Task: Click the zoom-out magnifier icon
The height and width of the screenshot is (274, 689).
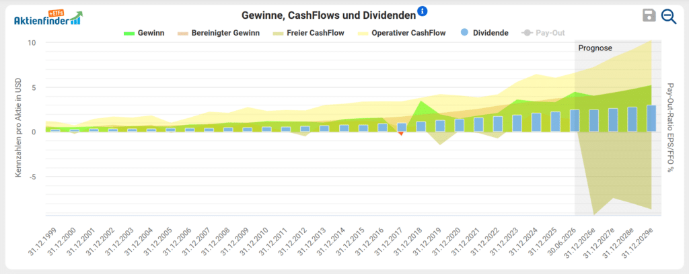Action: [669, 17]
